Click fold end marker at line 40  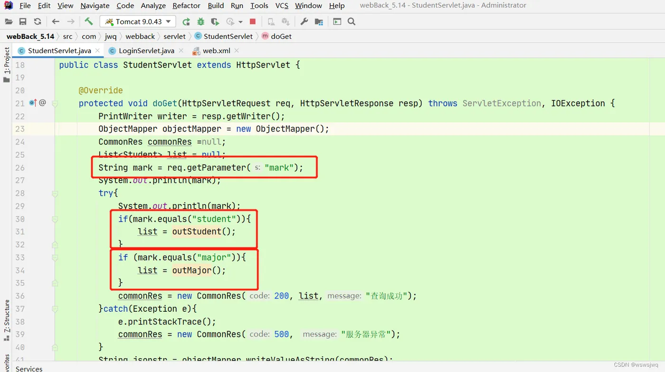click(55, 347)
